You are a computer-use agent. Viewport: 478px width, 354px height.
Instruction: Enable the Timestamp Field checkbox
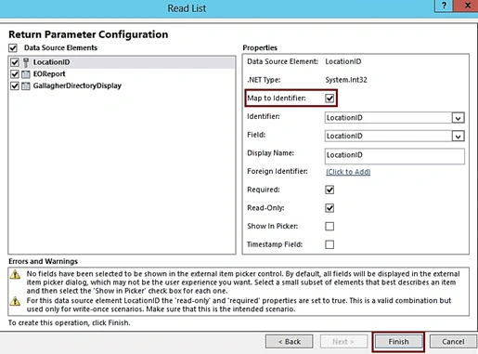click(329, 244)
